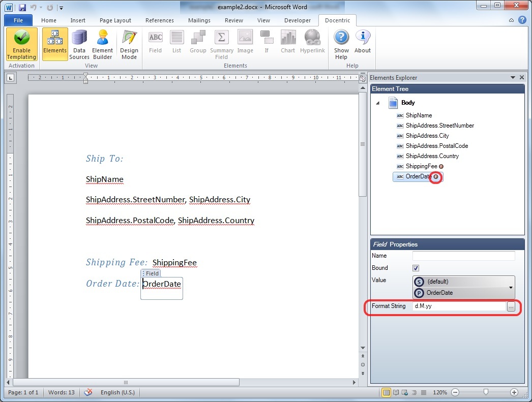Insert a Group element

coord(198,42)
